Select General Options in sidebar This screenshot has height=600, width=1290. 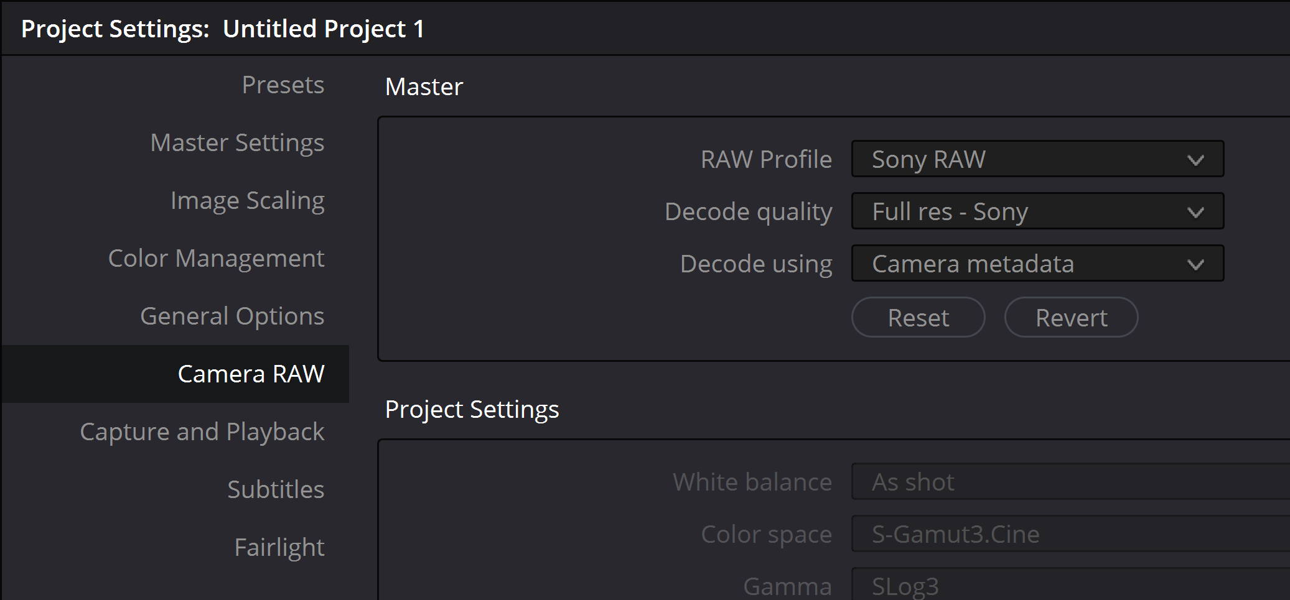(232, 316)
